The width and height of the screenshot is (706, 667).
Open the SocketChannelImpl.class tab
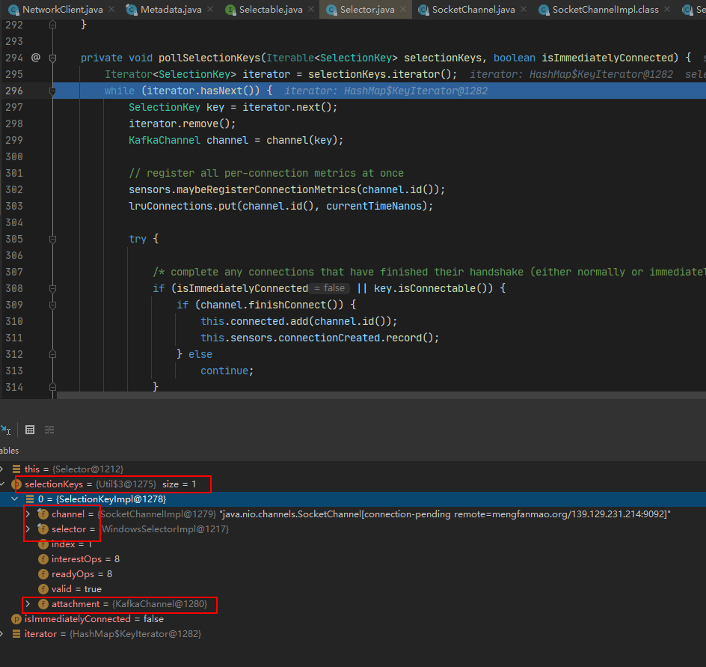[606, 10]
